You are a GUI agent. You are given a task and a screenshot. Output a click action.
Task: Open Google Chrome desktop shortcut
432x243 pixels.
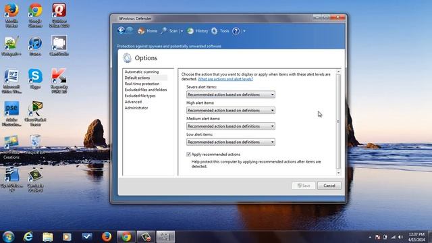coord(35,15)
